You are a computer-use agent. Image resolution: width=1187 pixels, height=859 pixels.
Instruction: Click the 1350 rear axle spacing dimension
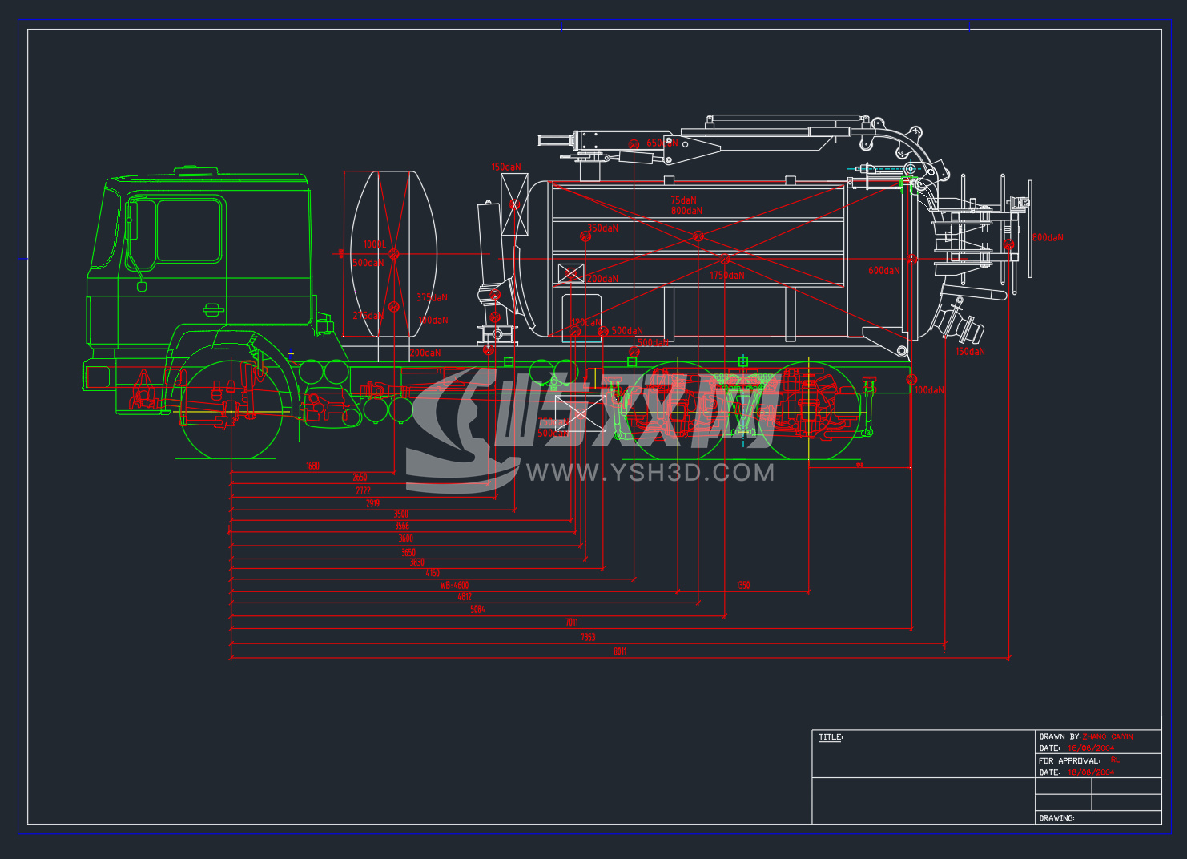pos(743,586)
